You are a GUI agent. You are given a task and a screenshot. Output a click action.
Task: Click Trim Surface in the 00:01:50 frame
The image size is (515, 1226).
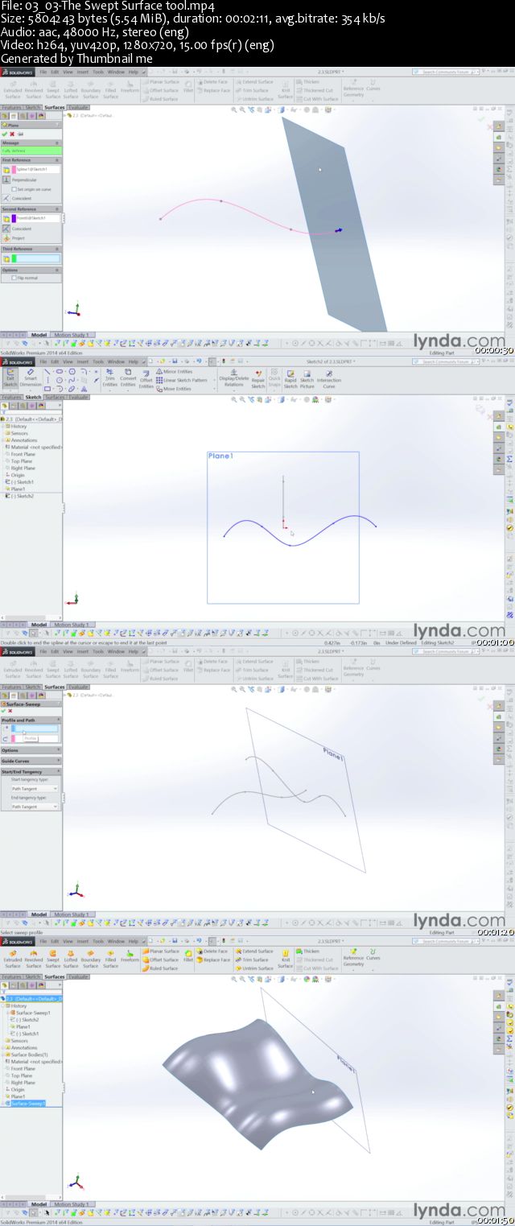[x=253, y=960]
